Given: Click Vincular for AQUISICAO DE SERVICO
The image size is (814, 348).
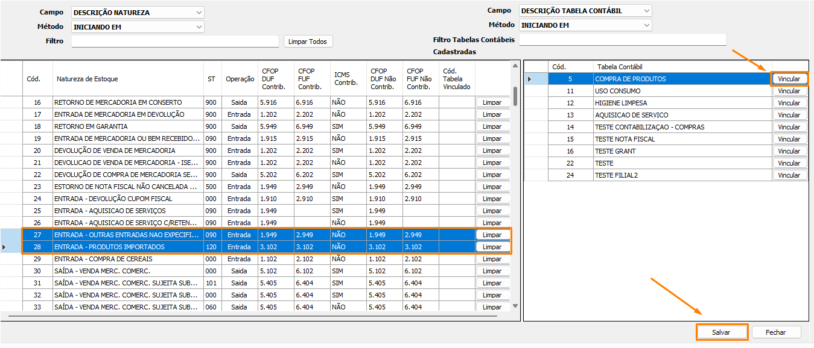Looking at the screenshot, I should [x=789, y=115].
